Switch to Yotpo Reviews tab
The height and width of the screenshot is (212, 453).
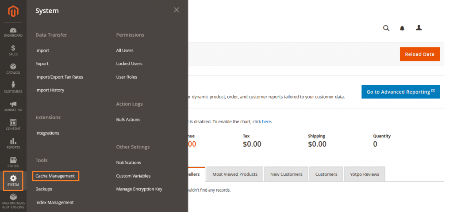pos(365,174)
